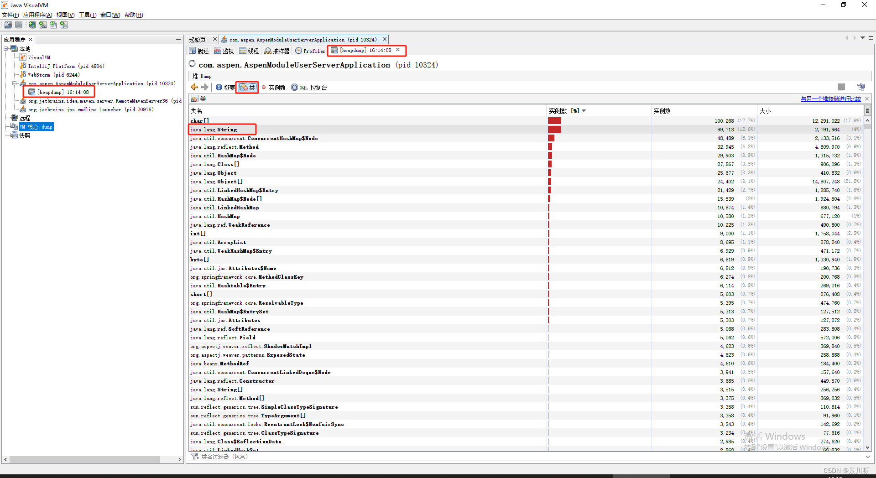The image size is (876, 478).
Task: Click the forward arrow in the heap dump toolbar
Action: point(205,87)
